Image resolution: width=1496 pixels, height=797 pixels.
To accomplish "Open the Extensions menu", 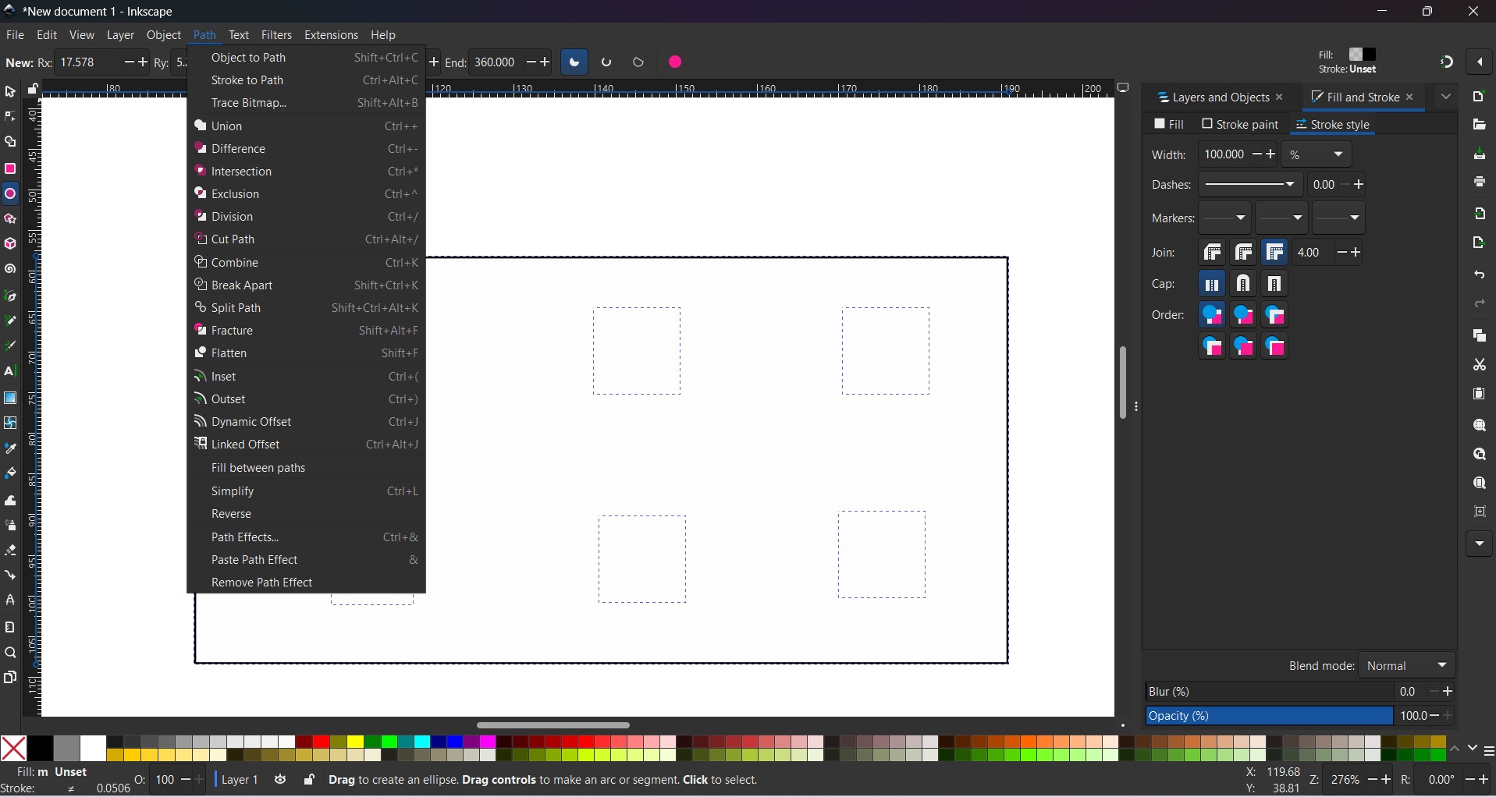I will click(331, 35).
